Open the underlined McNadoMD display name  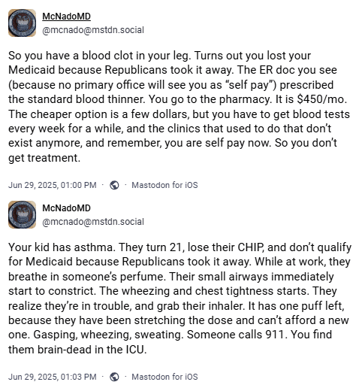click(x=66, y=17)
